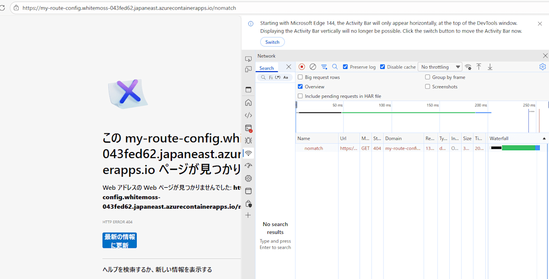Open the Performance panel gauge icon
This screenshot has height=279, width=549.
[x=248, y=165]
